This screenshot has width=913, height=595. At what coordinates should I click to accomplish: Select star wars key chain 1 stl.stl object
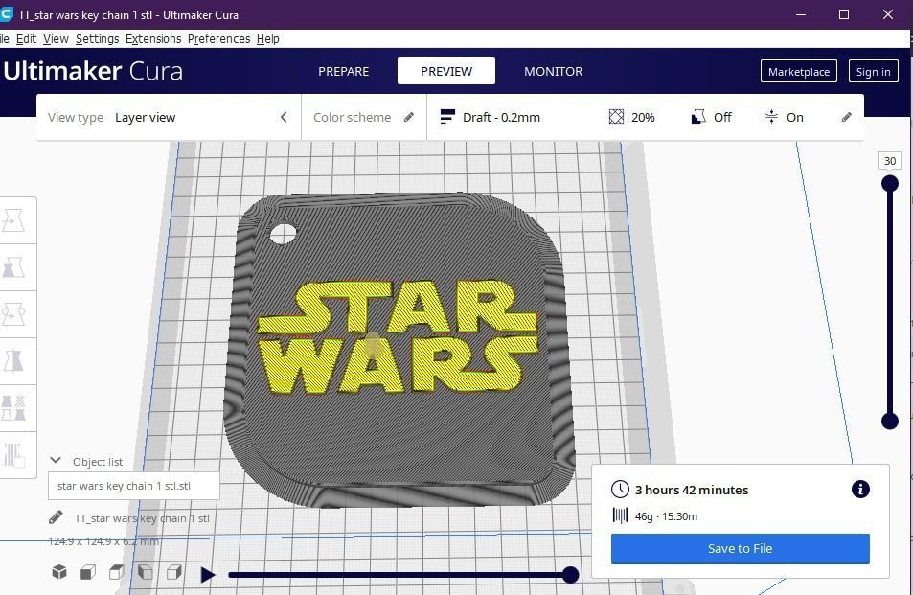pos(133,486)
